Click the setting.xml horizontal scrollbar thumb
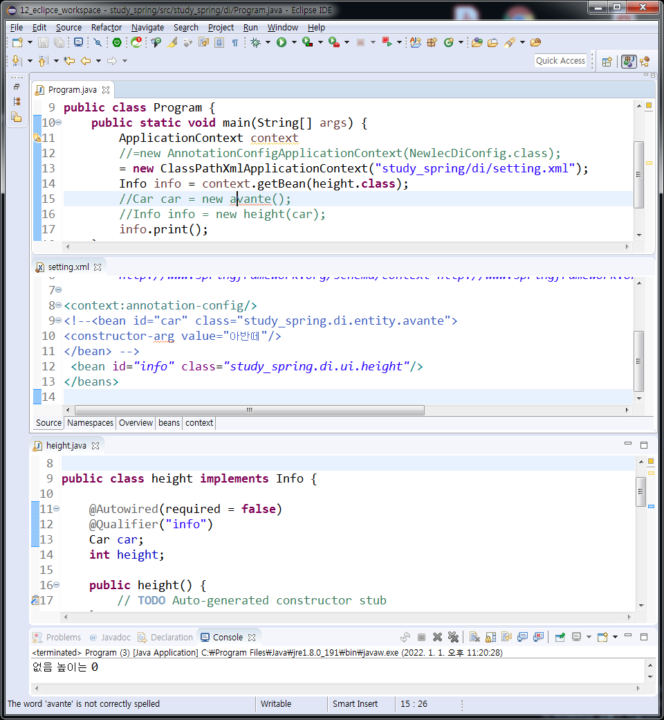The height and width of the screenshot is (720, 664). click(250, 410)
